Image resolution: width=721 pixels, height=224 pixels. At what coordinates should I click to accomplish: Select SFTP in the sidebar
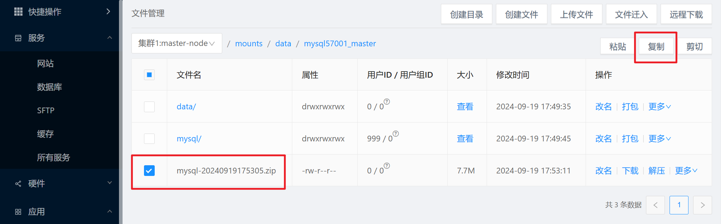point(46,110)
